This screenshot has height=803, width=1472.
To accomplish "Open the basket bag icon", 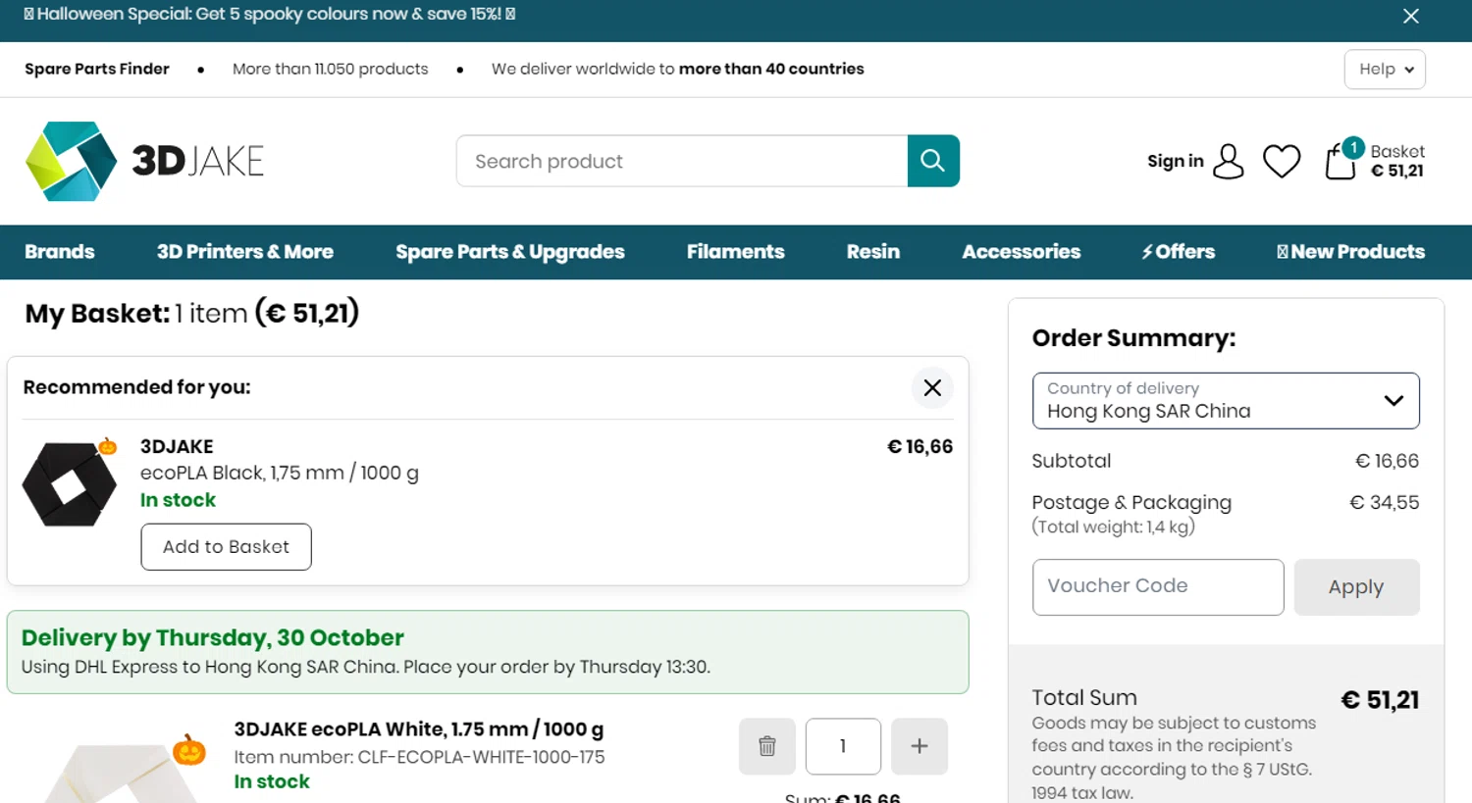I will click(1341, 160).
